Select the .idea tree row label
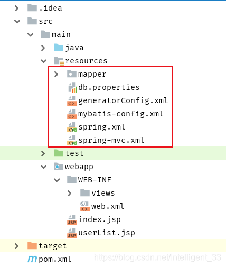This screenshot has width=226, height=267. [x=50, y=8]
